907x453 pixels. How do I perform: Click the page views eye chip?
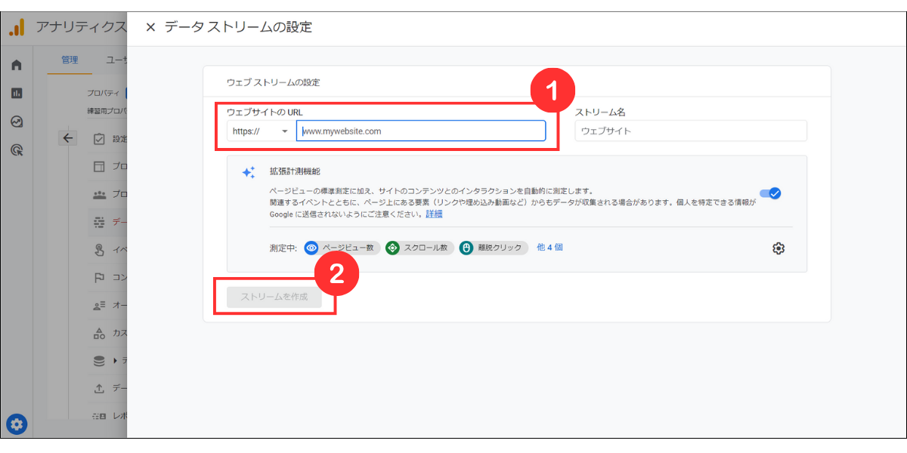click(x=342, y=248)
